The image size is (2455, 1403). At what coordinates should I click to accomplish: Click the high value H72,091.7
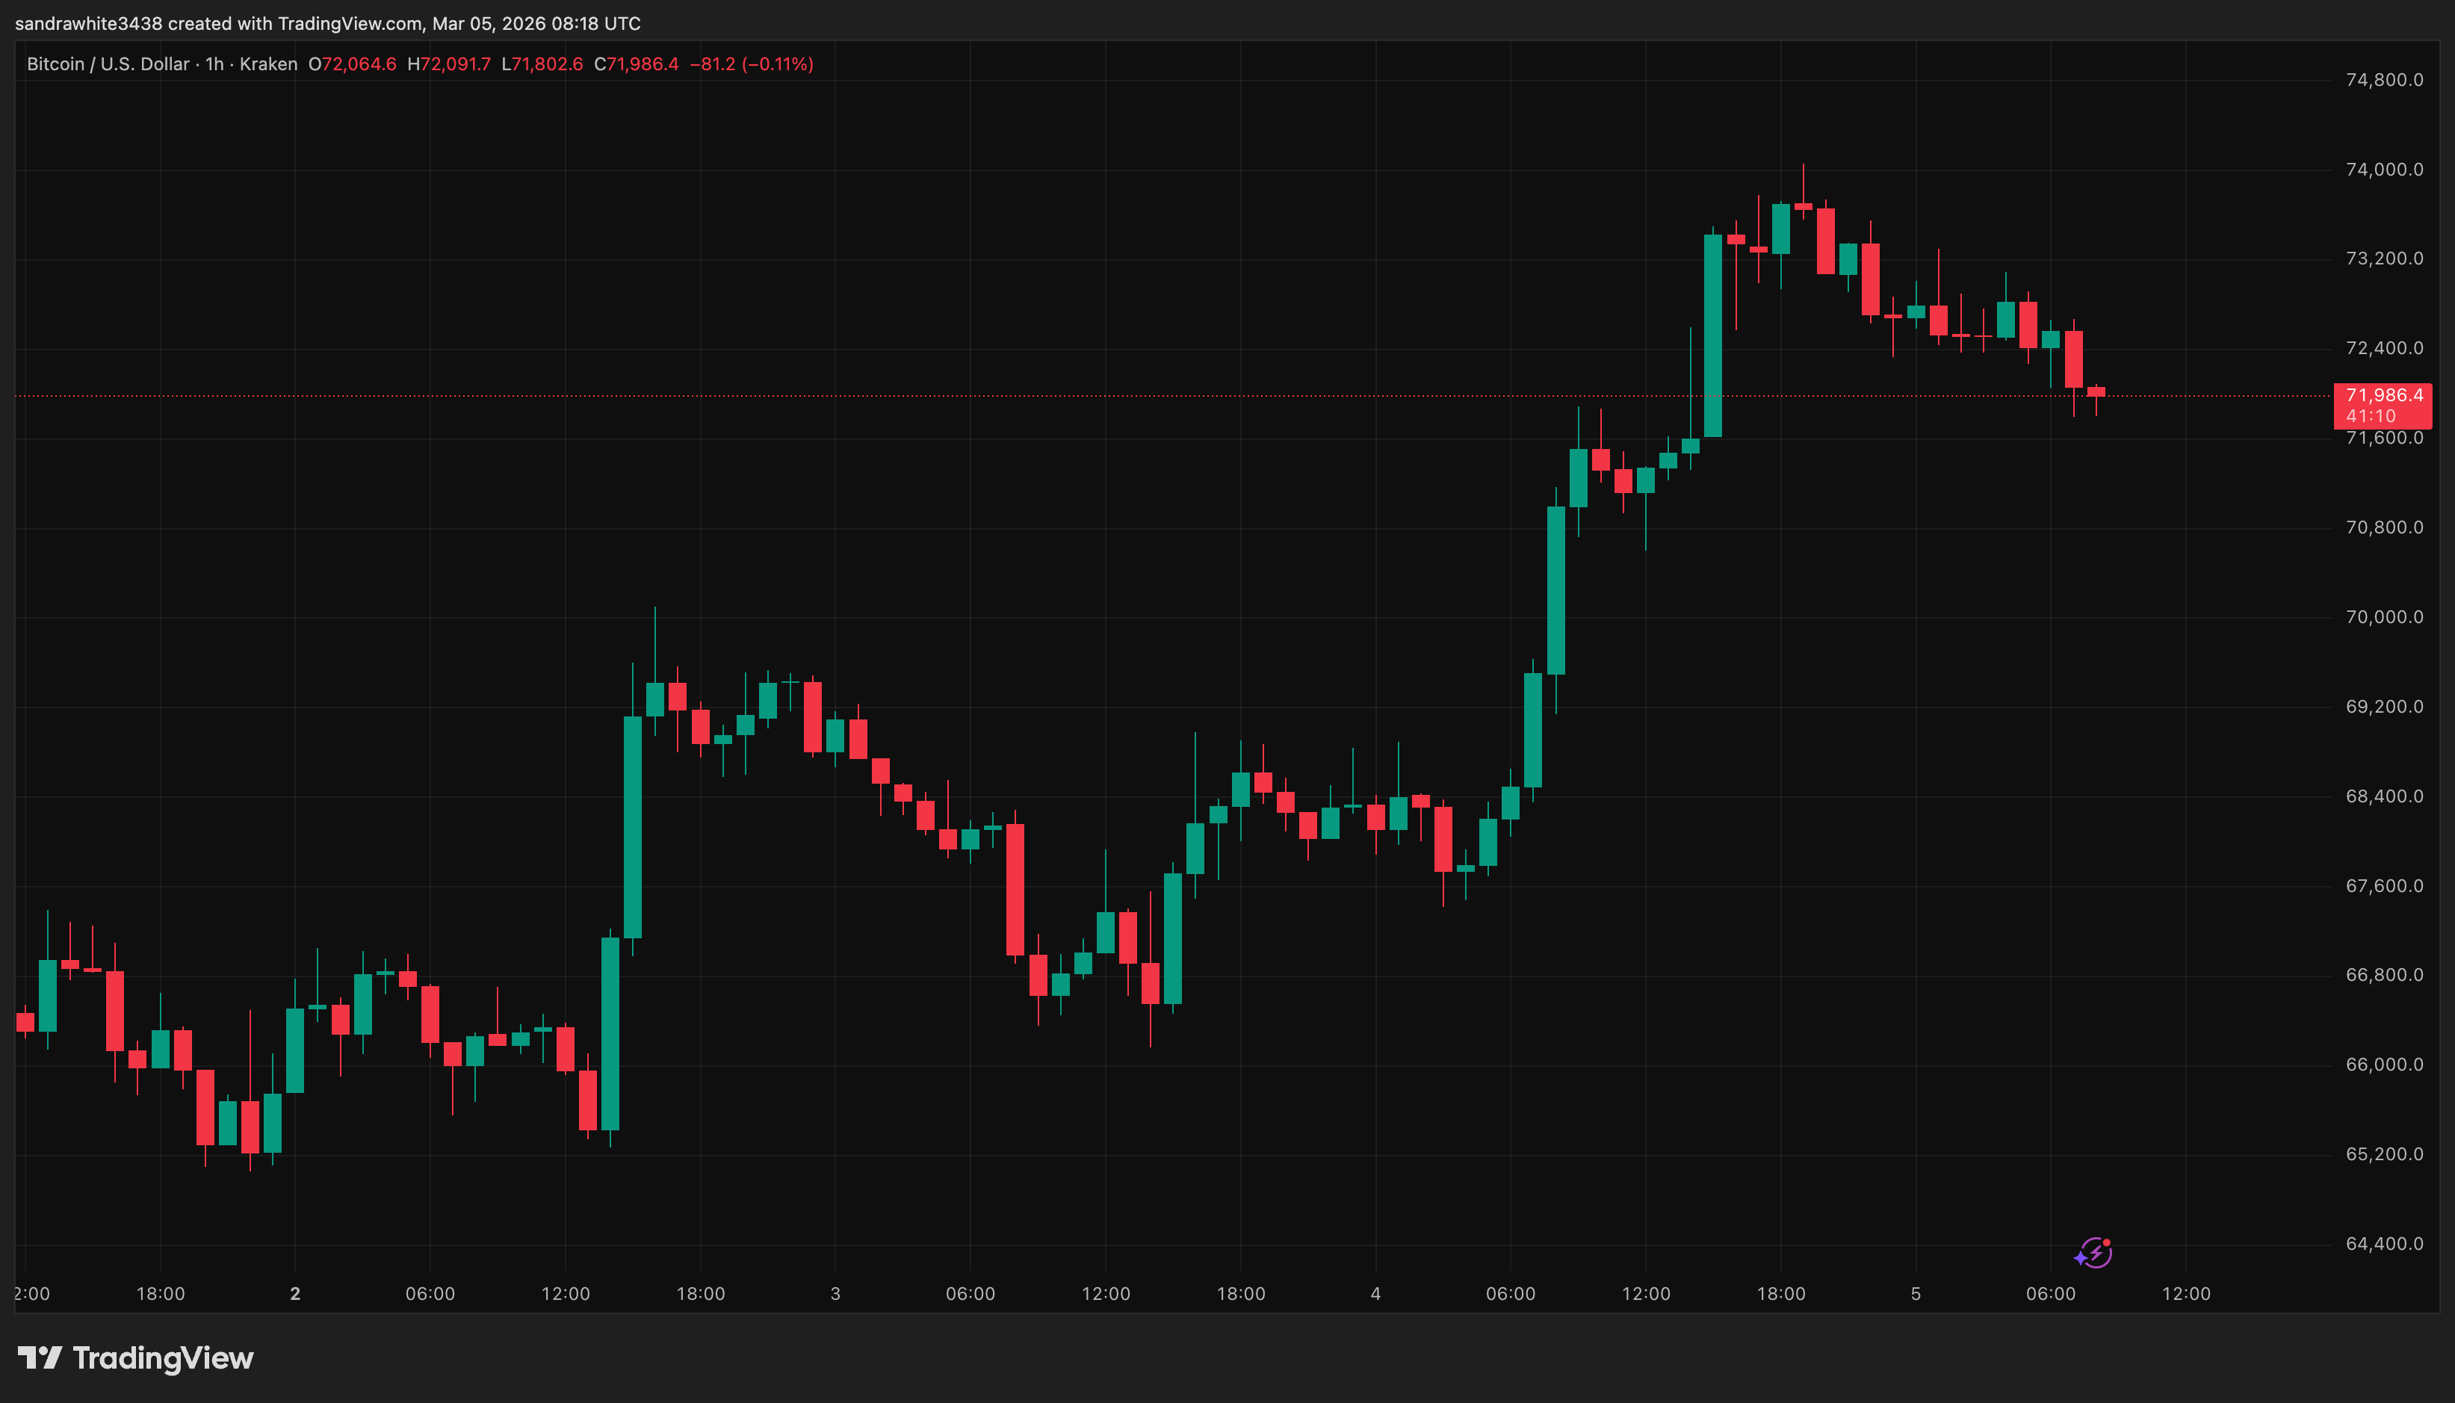[449, 64]
